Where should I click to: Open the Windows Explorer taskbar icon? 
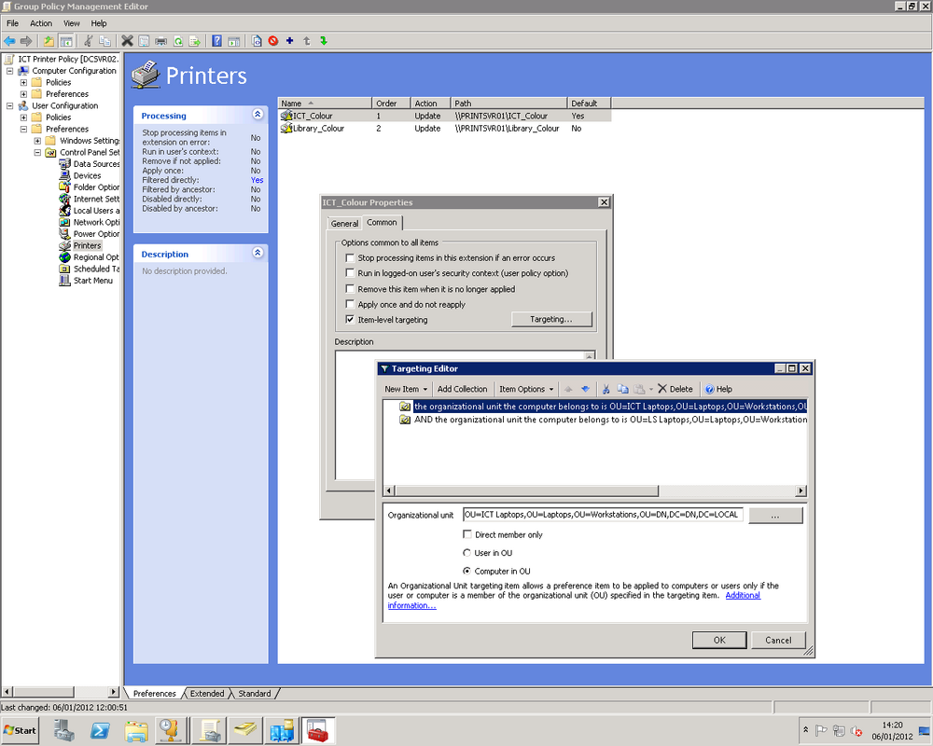(136, 730)
